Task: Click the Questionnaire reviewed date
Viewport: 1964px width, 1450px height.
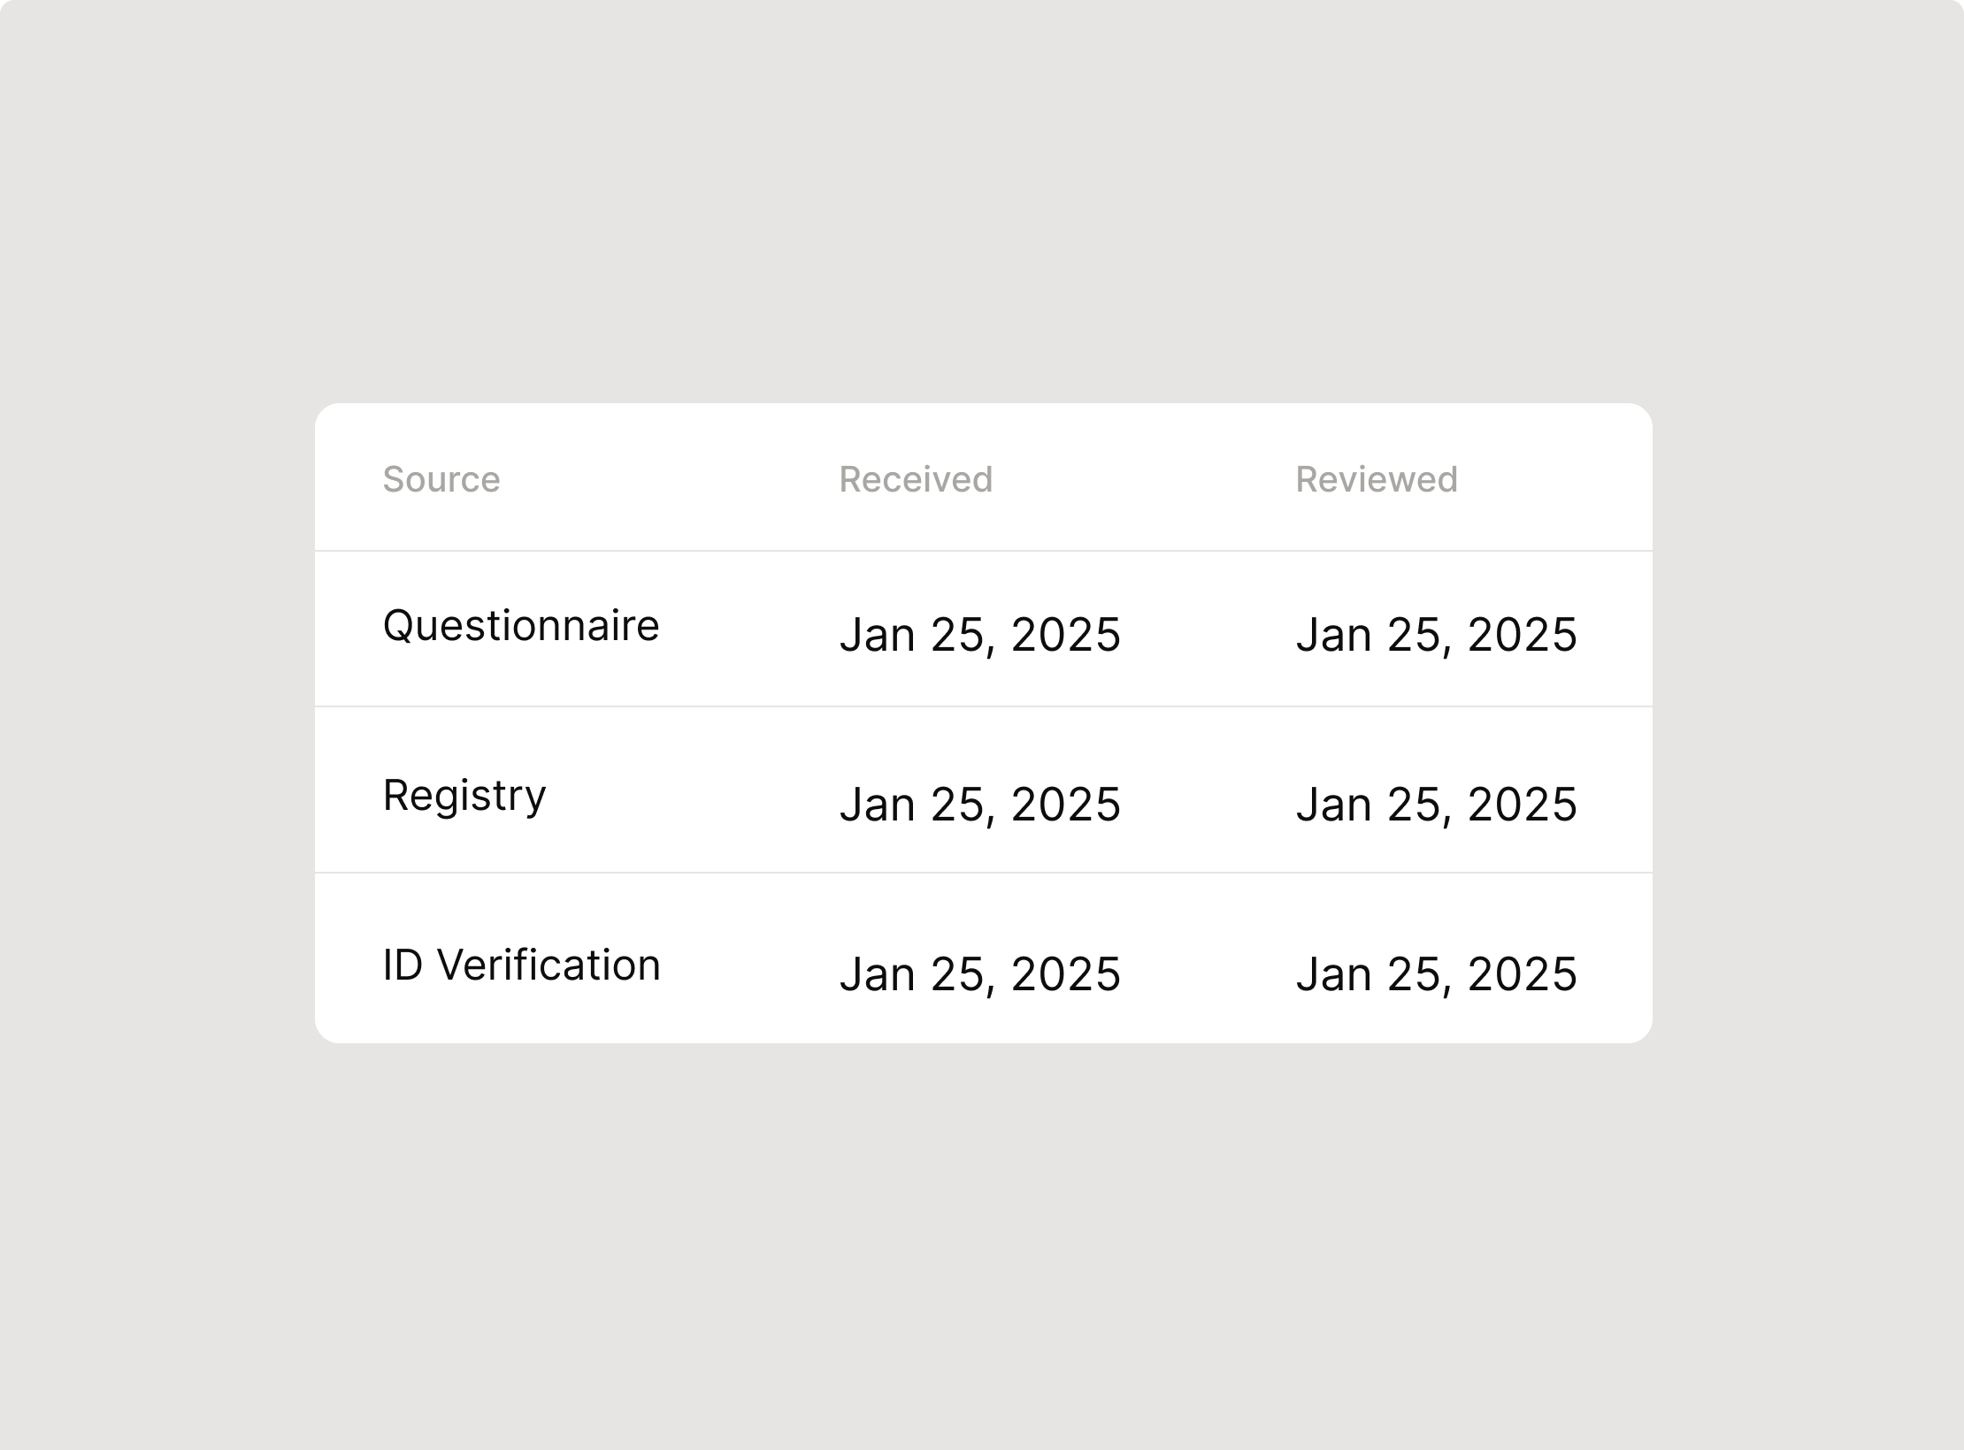Action: 1437,636
